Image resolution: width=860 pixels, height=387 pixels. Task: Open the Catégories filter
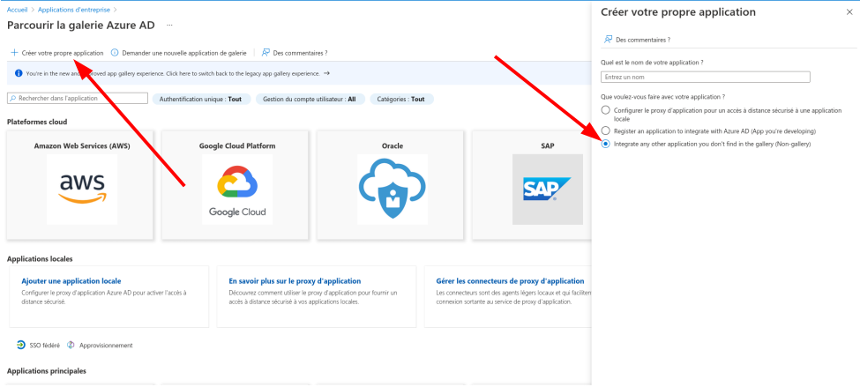click(x=401, y=100)
